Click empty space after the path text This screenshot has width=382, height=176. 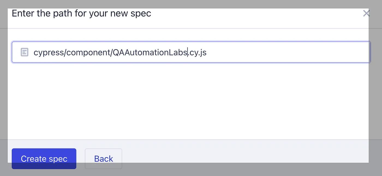[286, 52]
